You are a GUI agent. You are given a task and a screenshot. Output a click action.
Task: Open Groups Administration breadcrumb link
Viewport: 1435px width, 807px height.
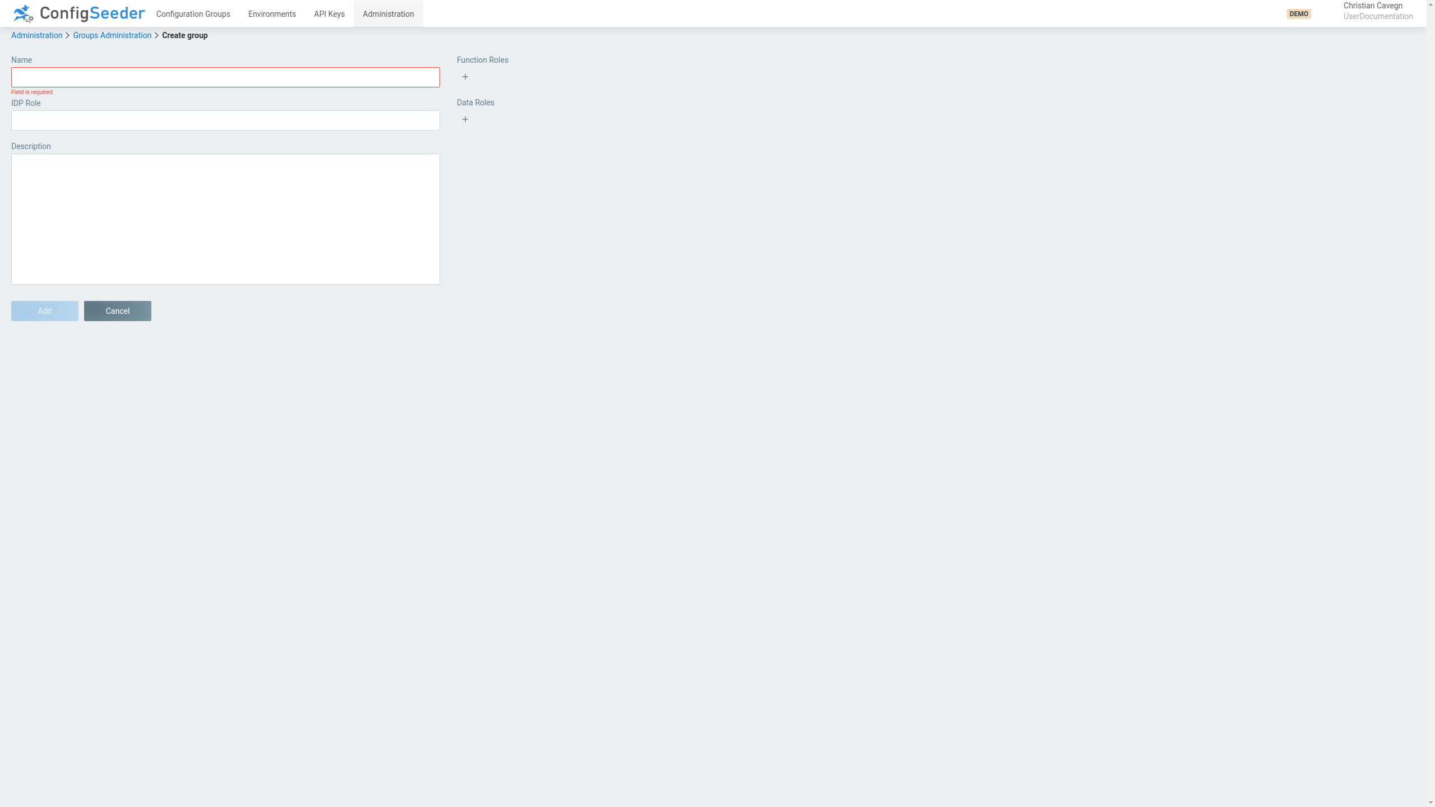pyautogui.click(x=112, y=35)
